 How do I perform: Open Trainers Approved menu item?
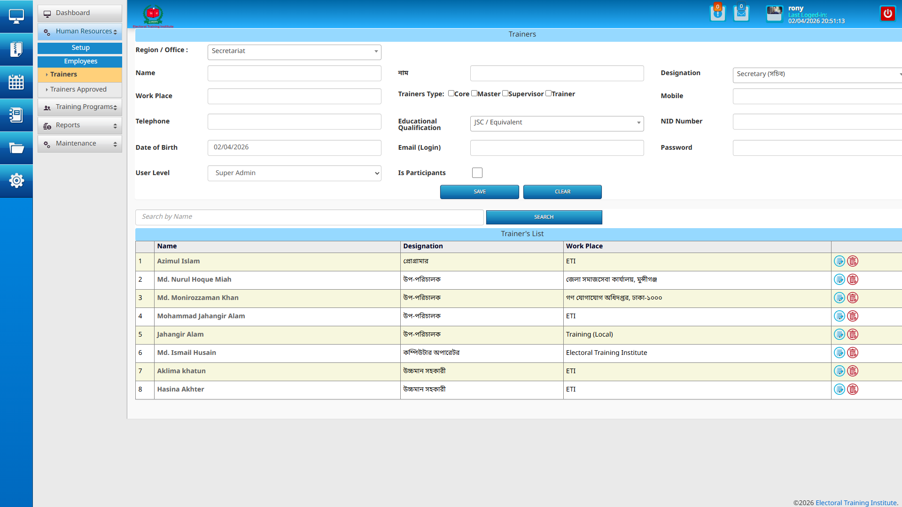pyautogui.click(x=78, y=90)
